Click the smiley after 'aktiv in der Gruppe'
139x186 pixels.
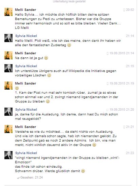94,145
